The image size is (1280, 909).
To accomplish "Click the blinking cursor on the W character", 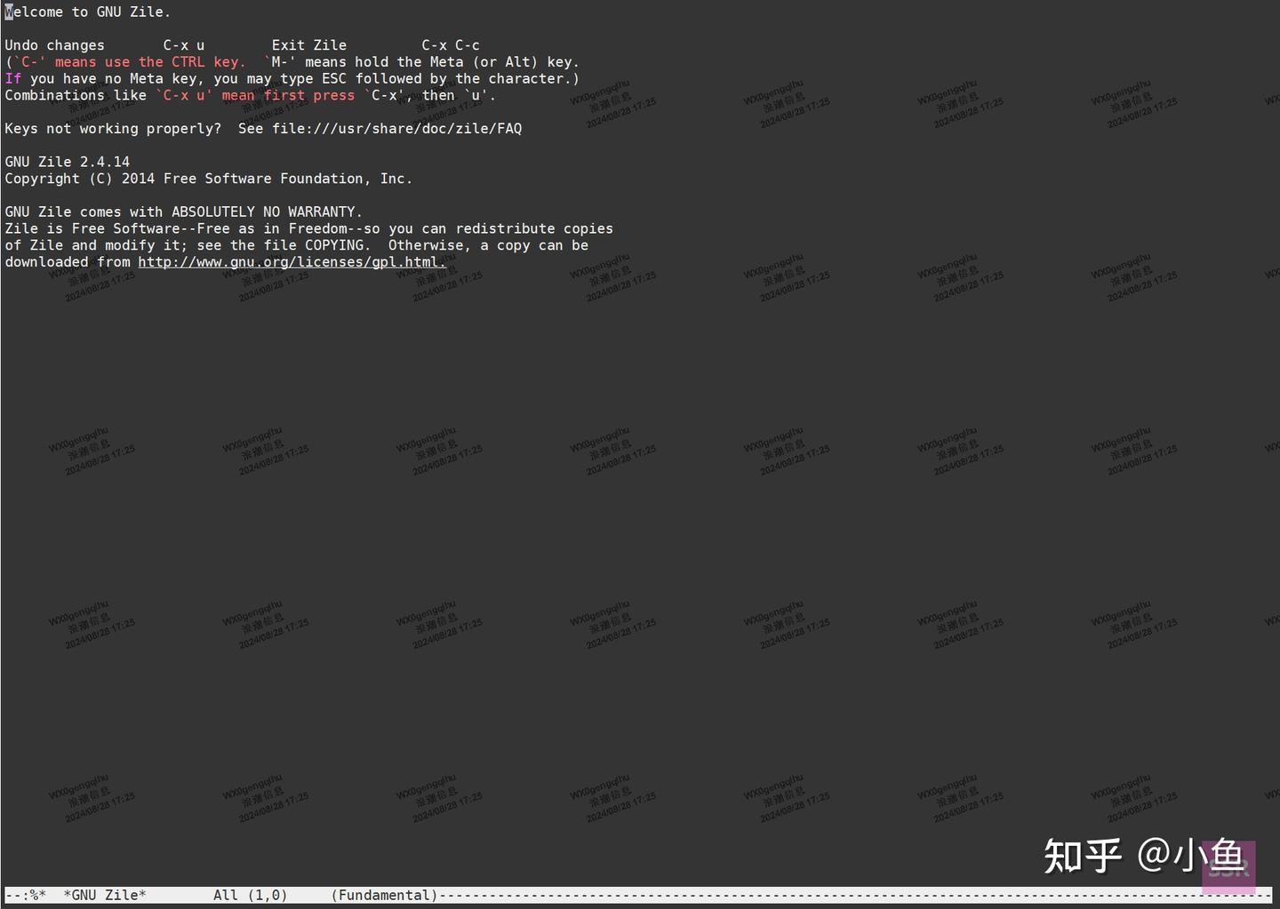I will point(8,12).
